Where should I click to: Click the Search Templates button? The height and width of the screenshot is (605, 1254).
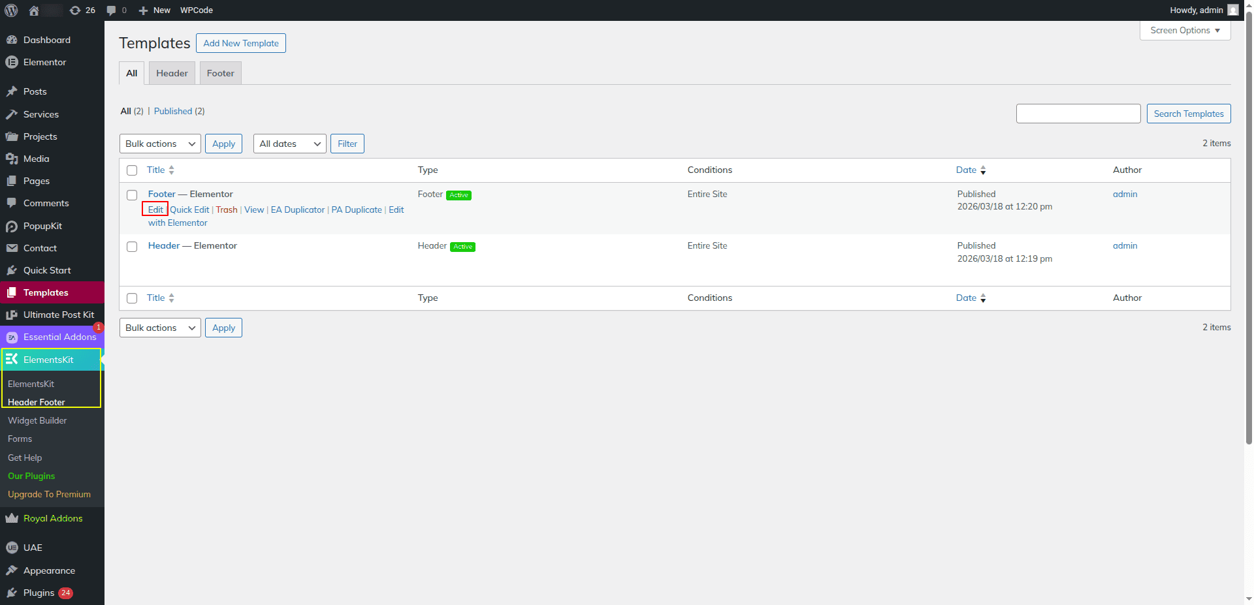[x=1189, y=114]
